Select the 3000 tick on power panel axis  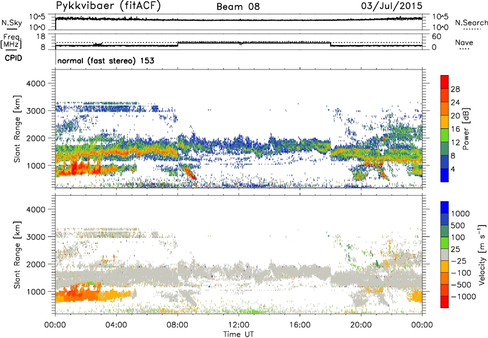pos(35,111)
